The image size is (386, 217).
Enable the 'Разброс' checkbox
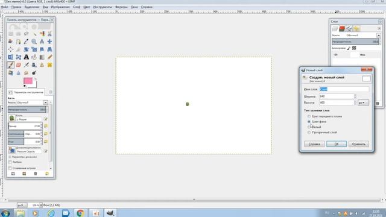[10, 162]
